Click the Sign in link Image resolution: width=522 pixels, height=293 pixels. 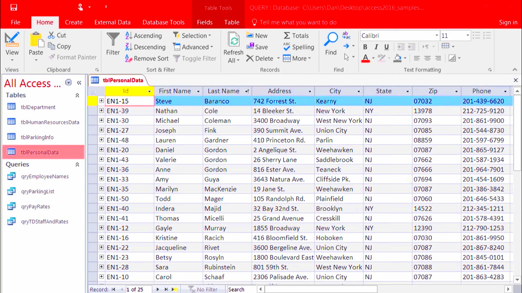click(x=508, y=22)
